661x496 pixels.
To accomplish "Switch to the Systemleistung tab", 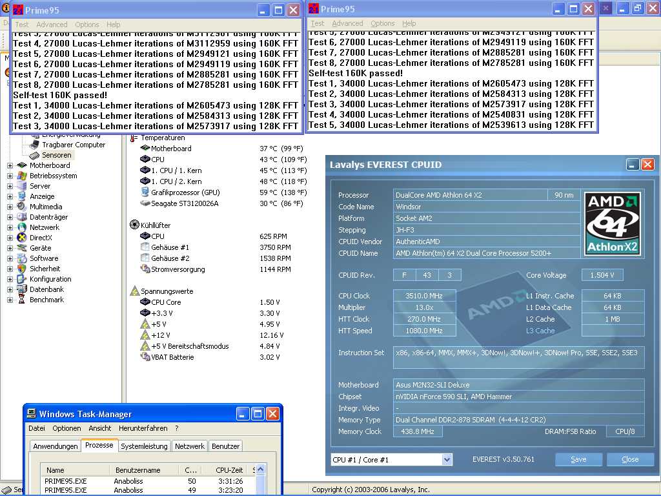I will click(x=144, y=446).
